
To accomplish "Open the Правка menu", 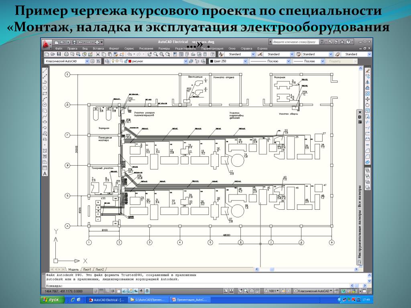I will click(72, 49).
